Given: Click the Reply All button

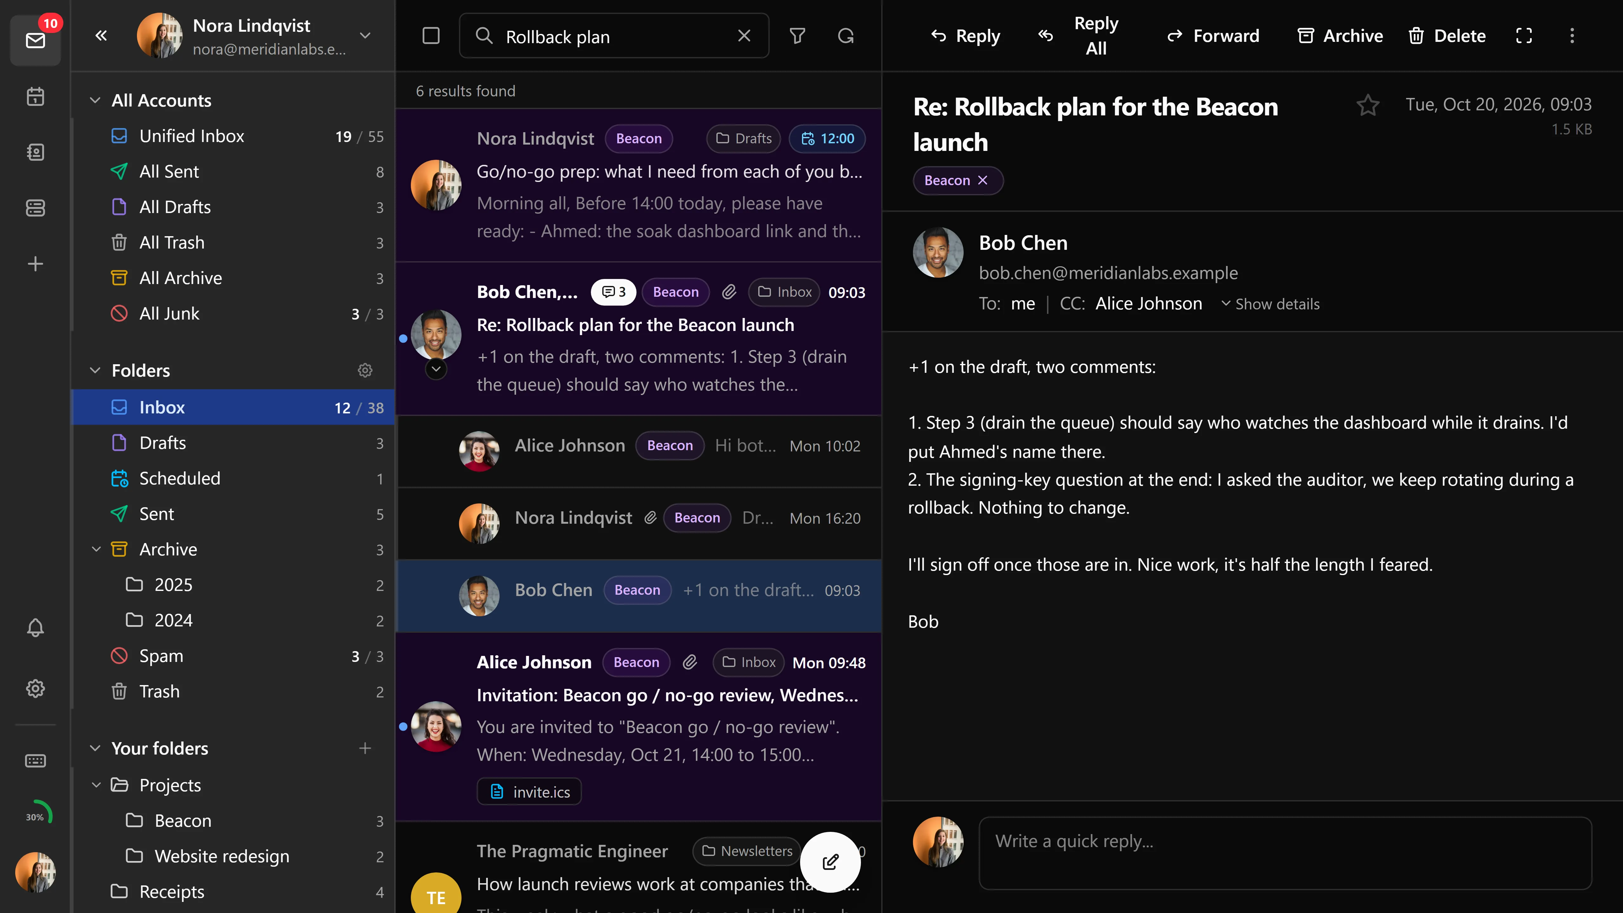Looking at the screenshot, I should click(x=1079, y=36).
